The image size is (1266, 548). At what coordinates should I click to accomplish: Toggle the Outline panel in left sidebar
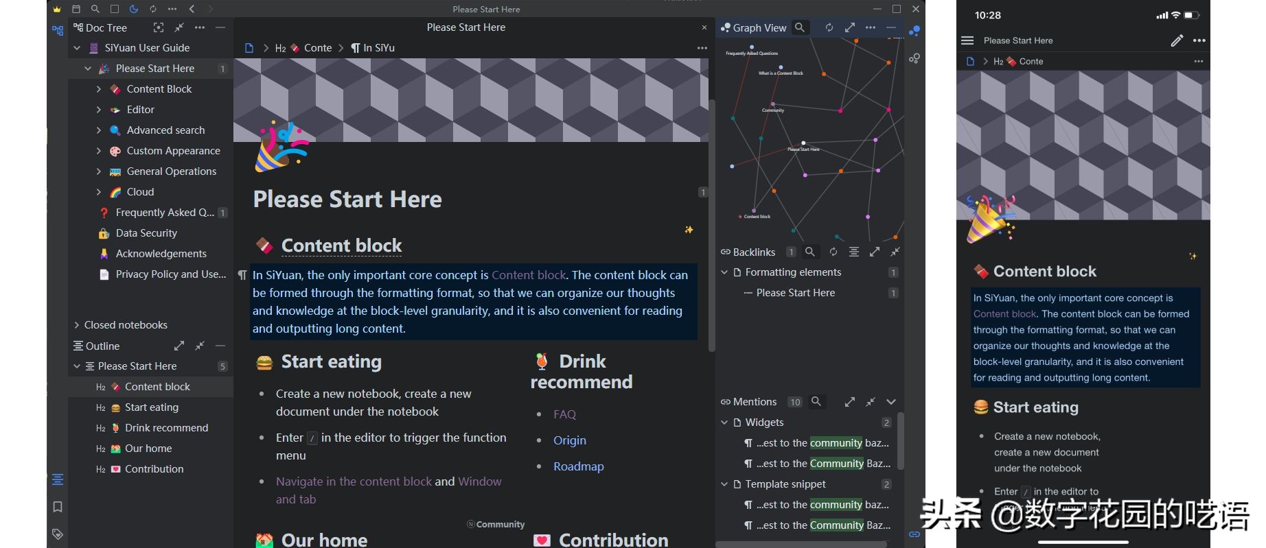58,479
